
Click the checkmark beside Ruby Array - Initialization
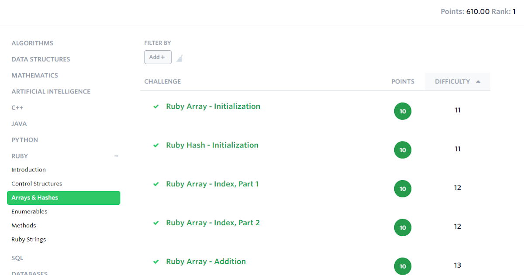coord(156,107)
